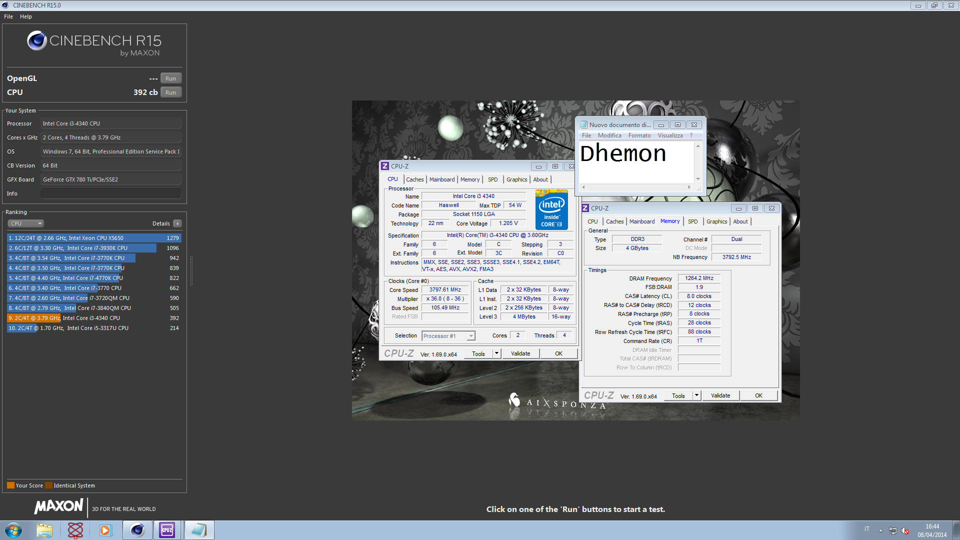Open the File menu in Cinebench
Screen dimensions: 960x540
8,16
